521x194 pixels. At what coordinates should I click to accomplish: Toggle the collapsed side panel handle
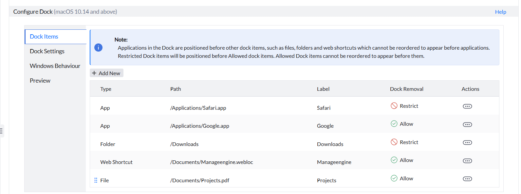(2, 131)
